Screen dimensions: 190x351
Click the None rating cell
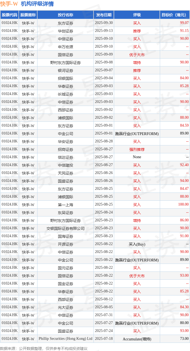[137, 157]
